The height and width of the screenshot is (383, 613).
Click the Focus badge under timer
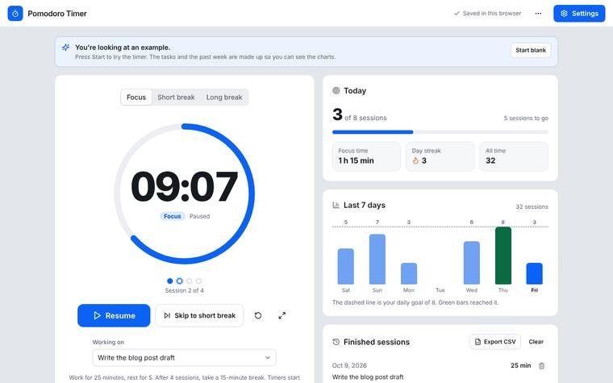click(x=172, y=216)
